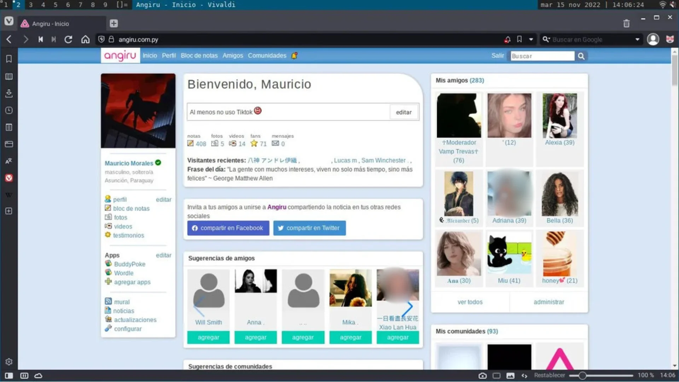Click the angiru logo
The width and height of the screenshot is (679, 382).
pyautogui.click(x=120, y=56)
